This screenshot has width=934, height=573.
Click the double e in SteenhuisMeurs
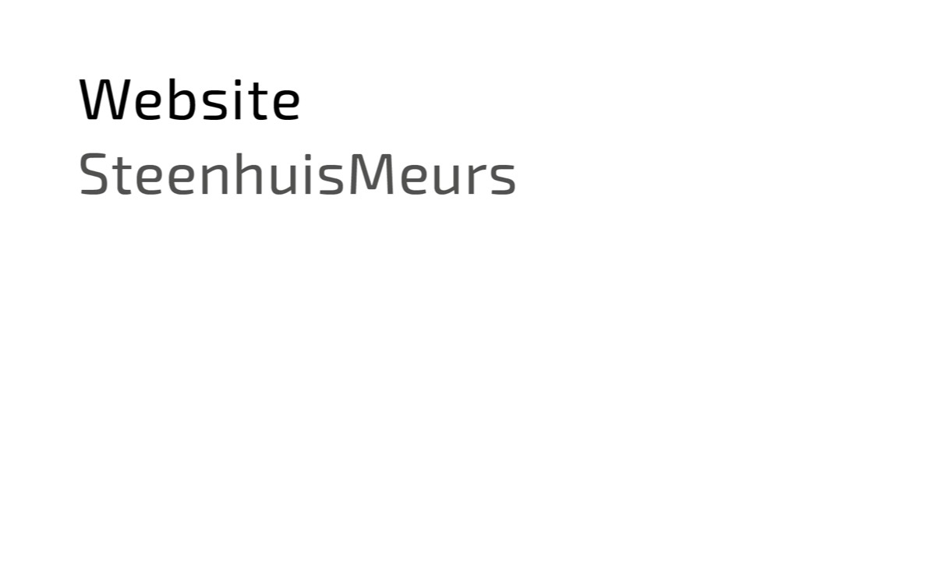tap(165, 179)
